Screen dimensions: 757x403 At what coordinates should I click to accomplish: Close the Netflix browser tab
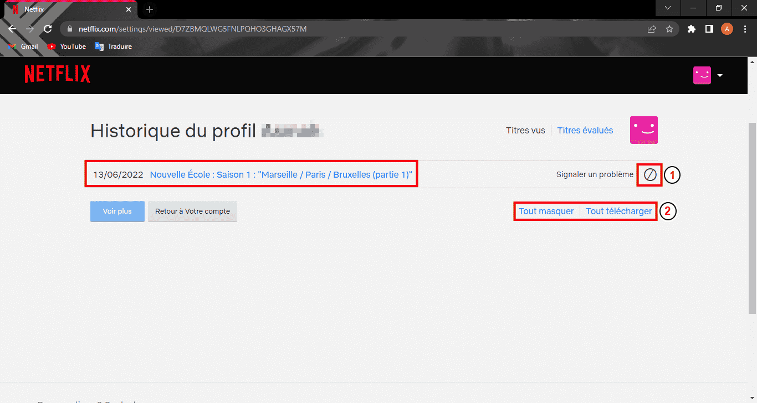pyautogui.click(x=128, y=9)
